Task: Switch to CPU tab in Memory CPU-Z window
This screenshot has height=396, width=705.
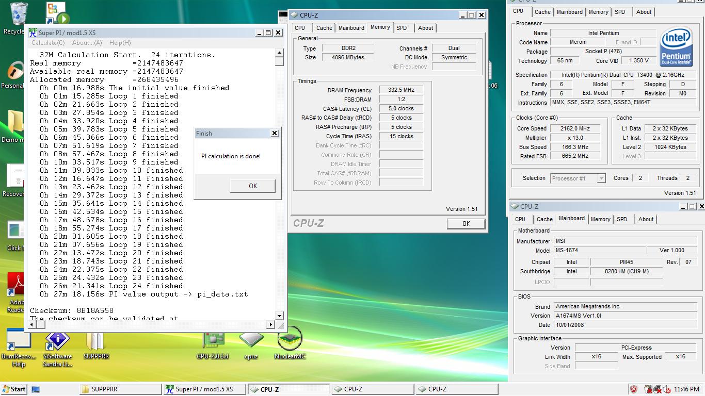Action: tap(300, 28)
